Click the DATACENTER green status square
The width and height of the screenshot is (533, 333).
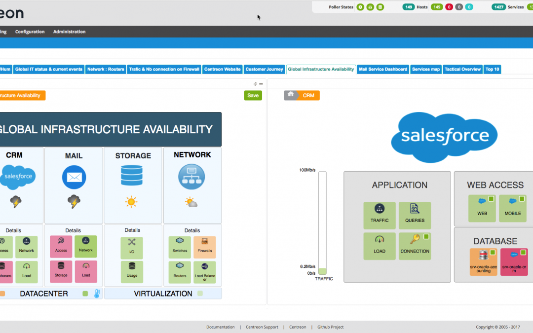click(x=85, y=294)
